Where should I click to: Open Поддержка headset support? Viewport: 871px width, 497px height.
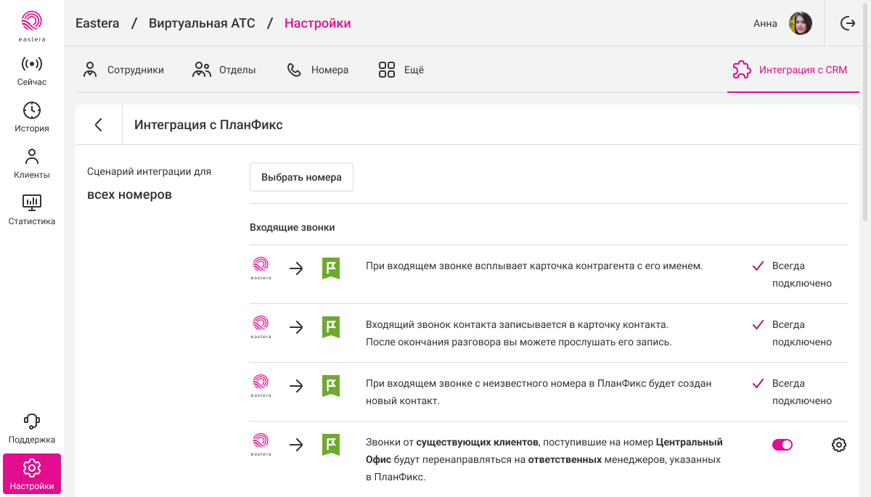[x=32, y=429]
